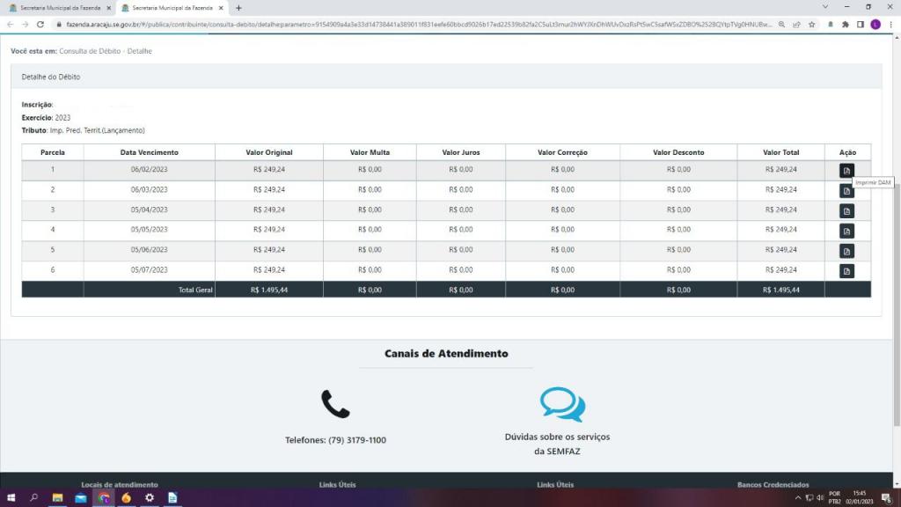The height and width of the screenshot is (507, 901).
Task: Close the active Secretaria Municipal da Fazenda tab
Action: coord(223,8)
